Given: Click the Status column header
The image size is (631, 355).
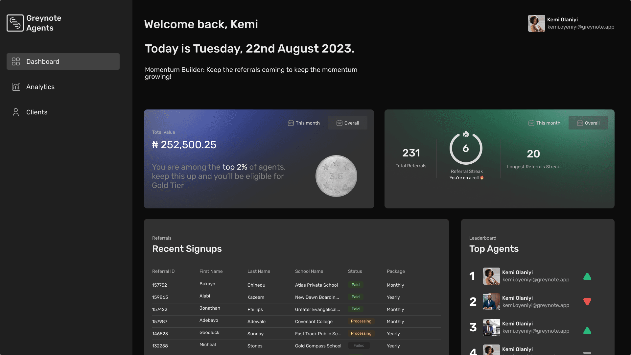Looking at the screenshot, I should [355, 271].
